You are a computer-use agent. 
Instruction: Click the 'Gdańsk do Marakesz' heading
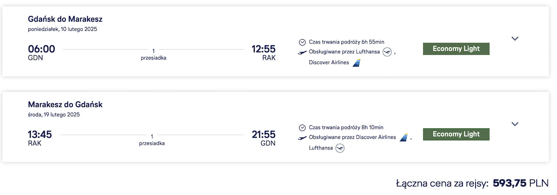[65, 19]
